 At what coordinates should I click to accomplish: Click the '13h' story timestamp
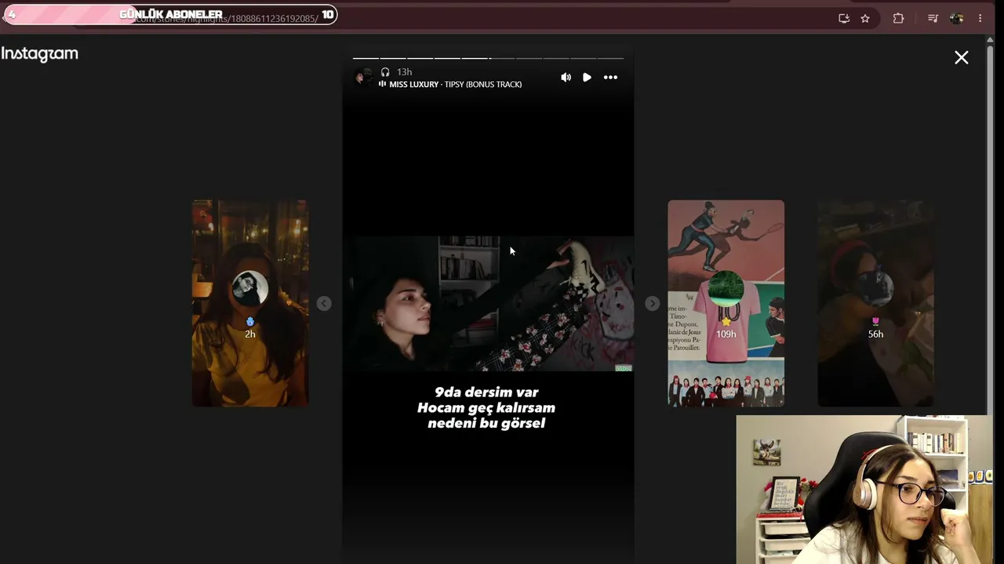click(x=404, y=72)
